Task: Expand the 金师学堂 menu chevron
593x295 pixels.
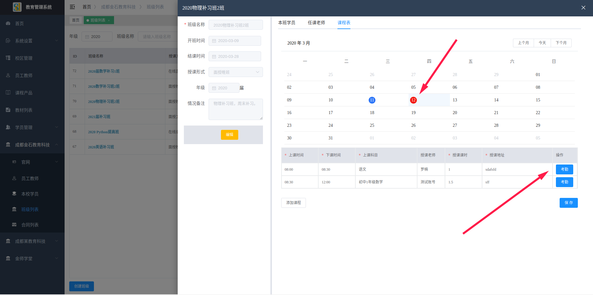Action: (57, 259)
